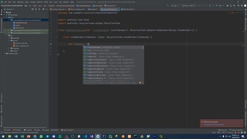Choose TemporalAmount completion suggestion
Viewport: 247px width, 139px height.
pyautogui.click(x=113, y=69)
